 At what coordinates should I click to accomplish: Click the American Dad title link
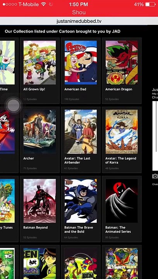(x=75, y=89)
